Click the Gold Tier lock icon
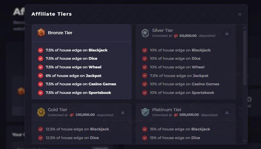Viewport: 261px width, 149px height. [122, 112]
